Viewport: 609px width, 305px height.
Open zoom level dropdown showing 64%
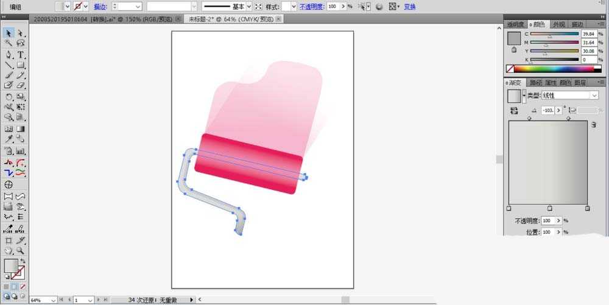[43, 300]
